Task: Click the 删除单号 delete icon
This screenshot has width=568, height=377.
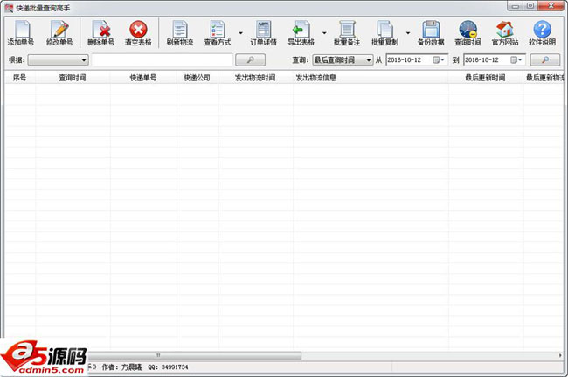Action: click(100, 33)
